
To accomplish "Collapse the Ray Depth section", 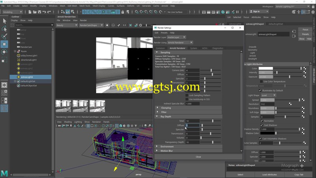I will click(x=157, y=116).
